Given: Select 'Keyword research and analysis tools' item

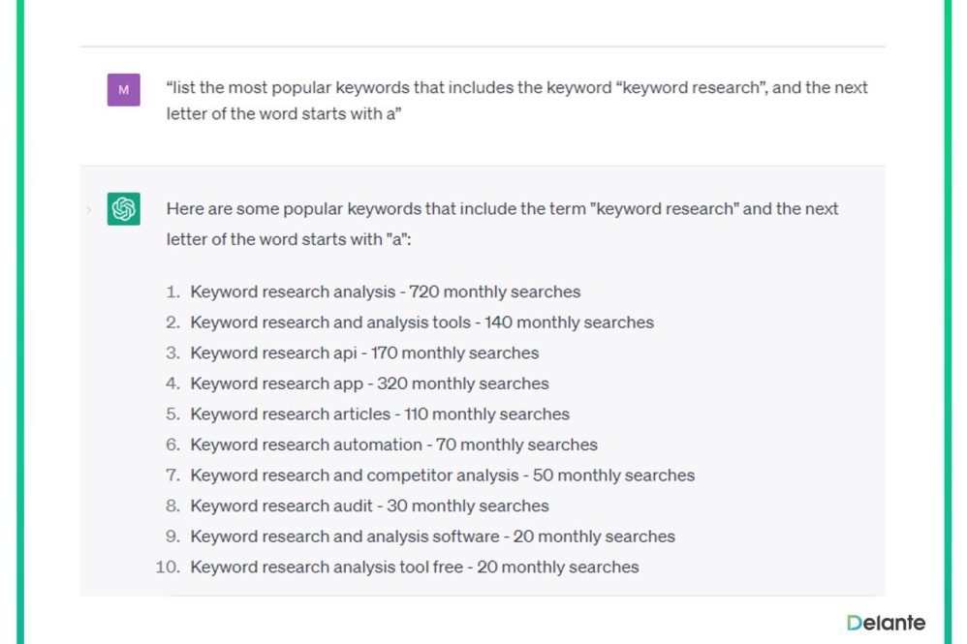Looking at the screenshot, I should (421, 322).
